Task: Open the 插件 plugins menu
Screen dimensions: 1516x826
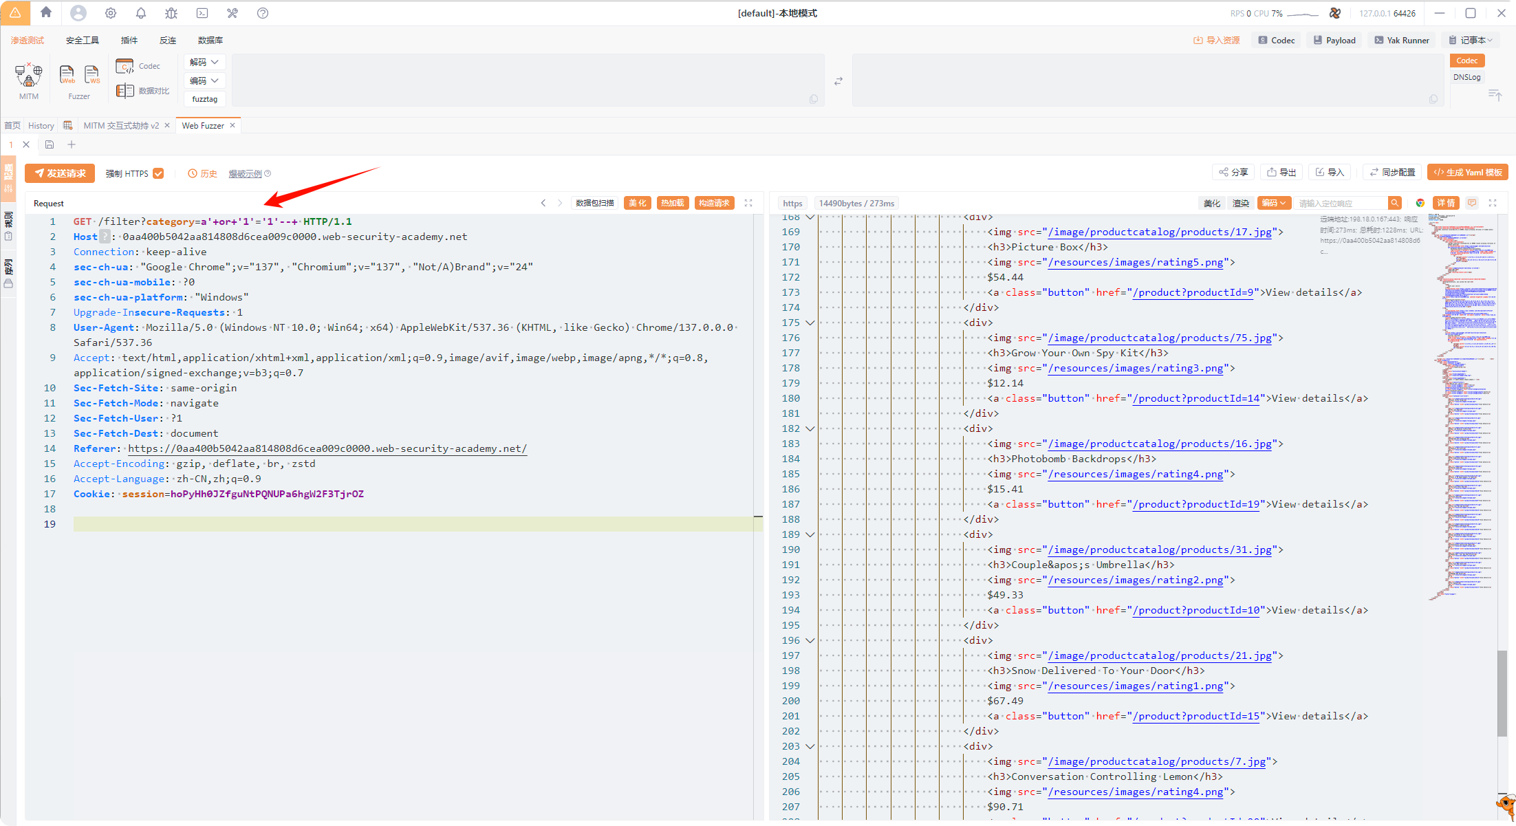Action: coord(129,40)
